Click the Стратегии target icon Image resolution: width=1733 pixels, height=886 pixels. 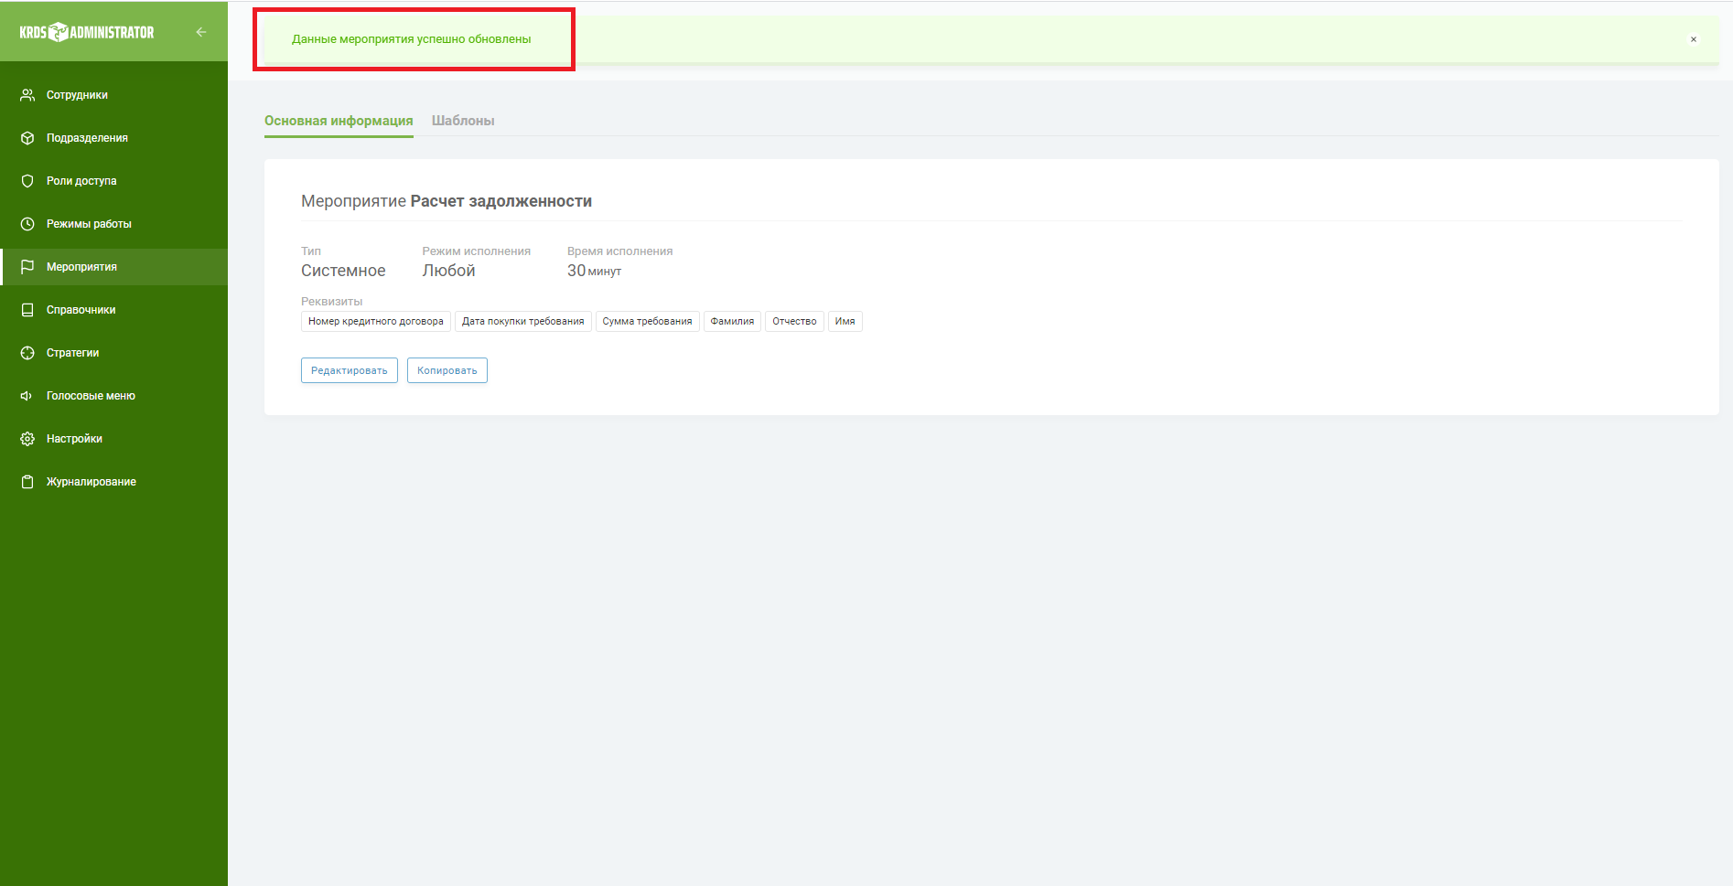[x=27, y=353]
